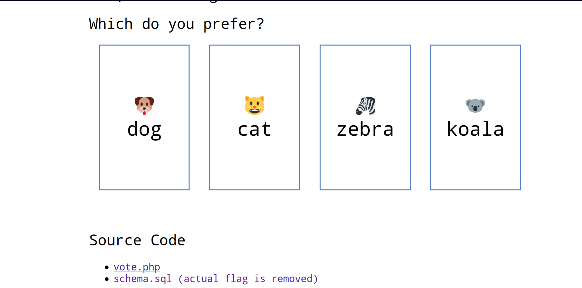582x288 pixels.
Task: Click the bullet point beside schema.sql
Action: pyautogui.click(x=107, y=279)
